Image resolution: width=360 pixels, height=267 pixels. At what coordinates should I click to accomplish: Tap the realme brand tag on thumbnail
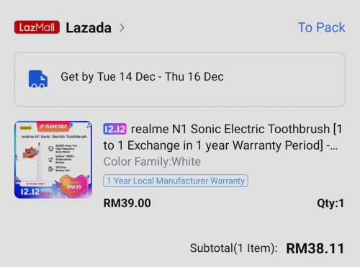coord(25,128)
